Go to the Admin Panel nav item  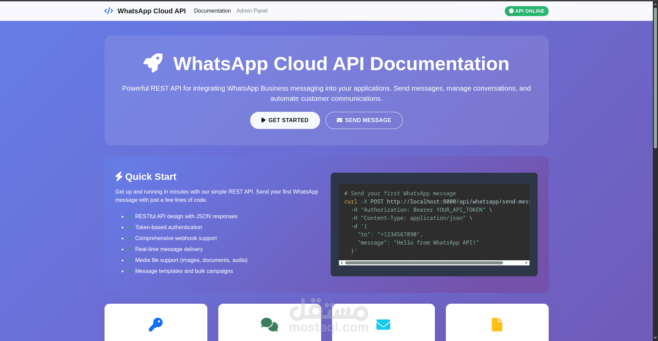tap(252, 11)
